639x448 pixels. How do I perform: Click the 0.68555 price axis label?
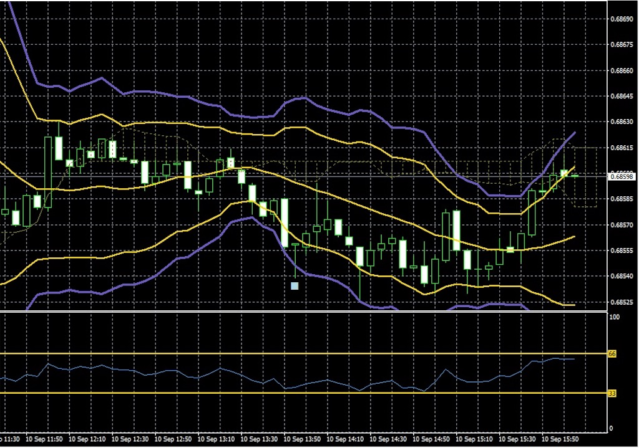point(622,250)
